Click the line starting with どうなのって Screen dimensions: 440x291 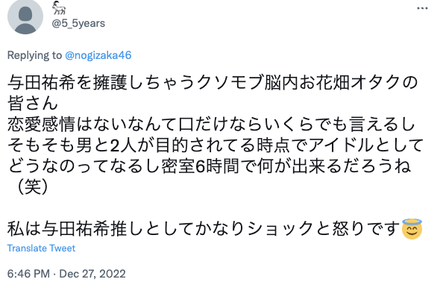[210, 166]
